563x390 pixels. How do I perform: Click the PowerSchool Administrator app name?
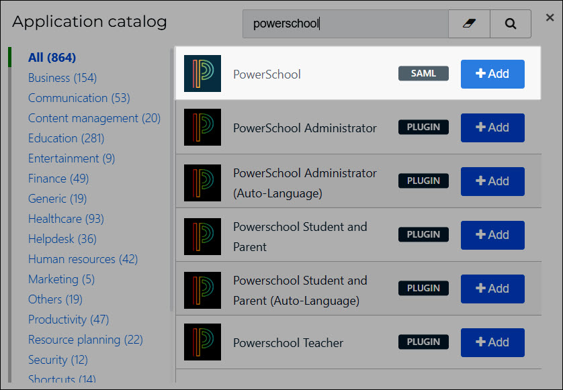pos(305,128)
